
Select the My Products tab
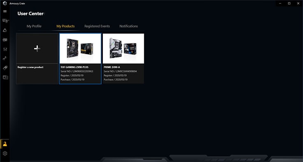point(65,26)
